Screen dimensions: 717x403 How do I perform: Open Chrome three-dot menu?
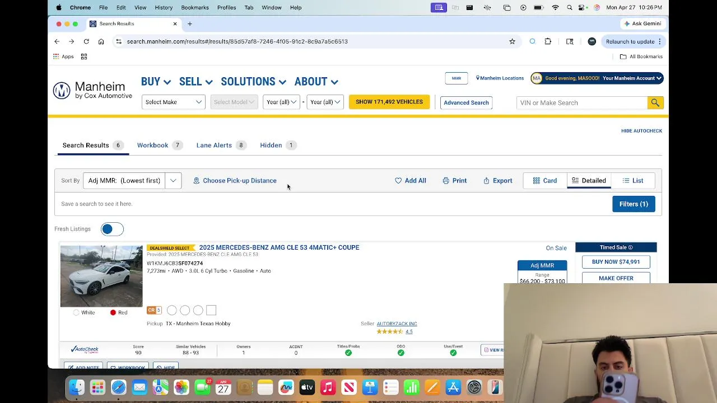point(660,41)
